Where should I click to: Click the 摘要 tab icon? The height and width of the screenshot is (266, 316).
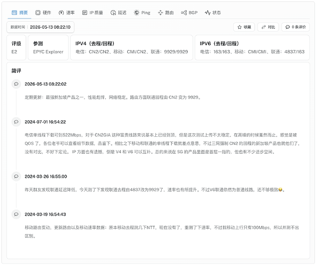pos(14,13)
